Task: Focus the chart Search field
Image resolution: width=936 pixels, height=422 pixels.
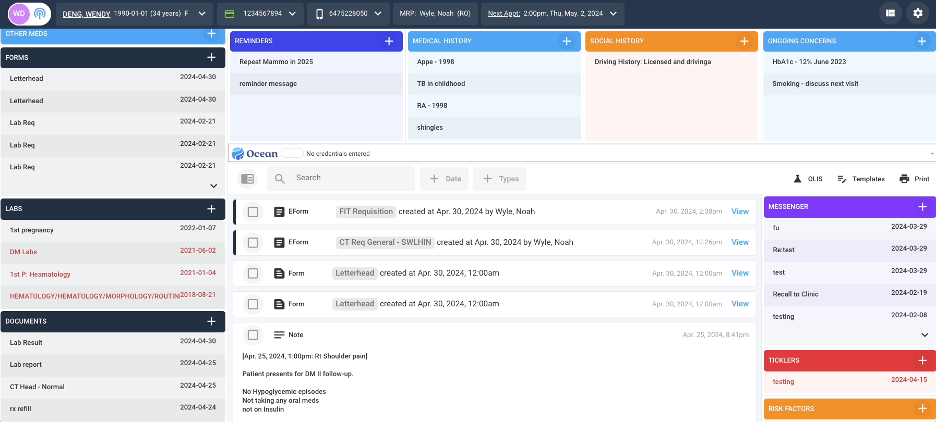Action: pos(341,179)
